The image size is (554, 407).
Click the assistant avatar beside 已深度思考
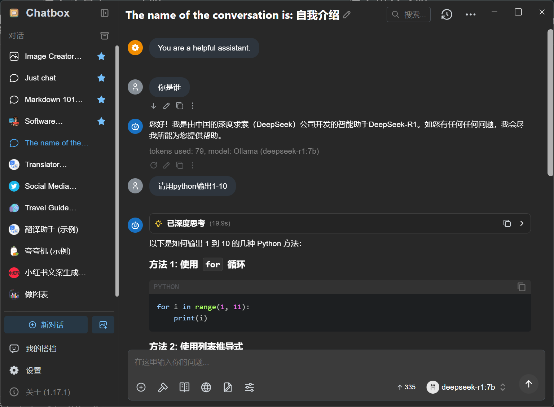(x=135, y=225)
